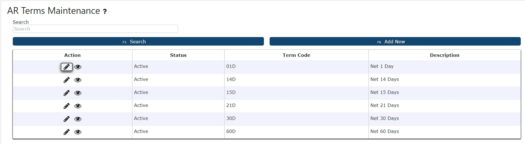View the 01D term details
Image resolution: width=525 pixels, height=144 pixels.
pyautogui.click(x=78, y=67)
